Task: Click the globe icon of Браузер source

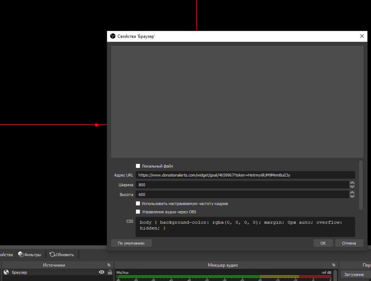Action: (x=6, y=272)
